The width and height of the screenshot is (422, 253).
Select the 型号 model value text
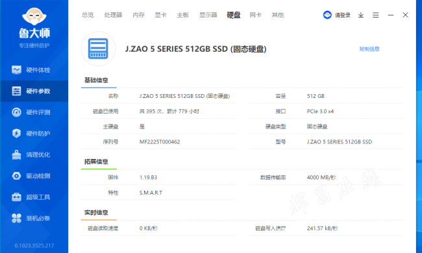340,142
